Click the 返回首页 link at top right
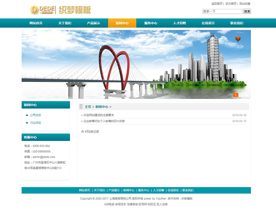276x212 pixels. tap(217, 4)
